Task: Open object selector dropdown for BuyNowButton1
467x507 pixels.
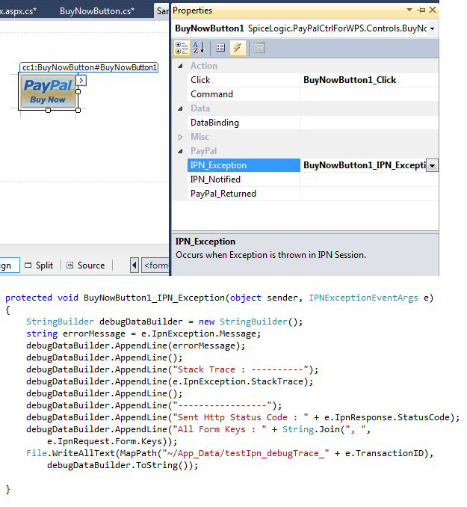Action: pos(432,28)
